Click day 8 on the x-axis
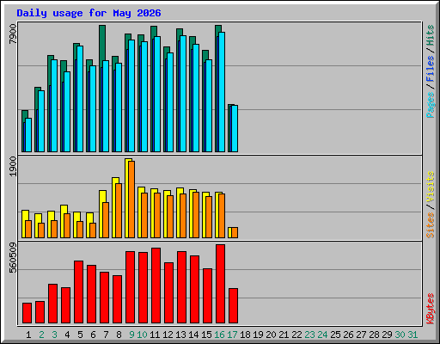 119,335
